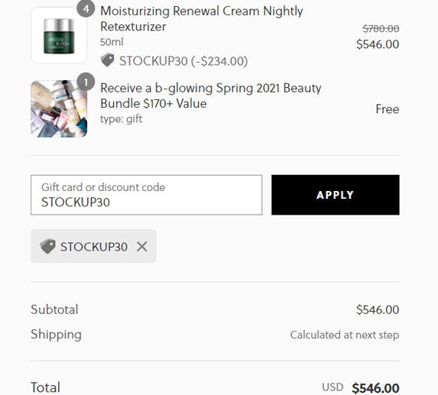The height and width of the screenshot is (395, 438).
Task: Select the b-glowing Spring 2021 Beauty Bundle title
Action: click(x=211, y=96)
